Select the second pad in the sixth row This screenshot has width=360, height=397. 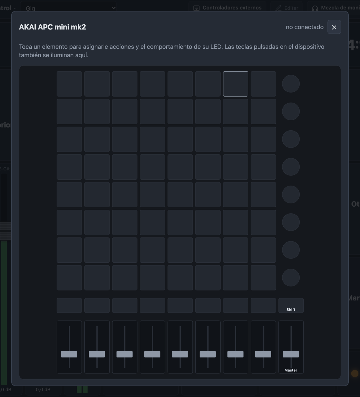coord(97,223)
